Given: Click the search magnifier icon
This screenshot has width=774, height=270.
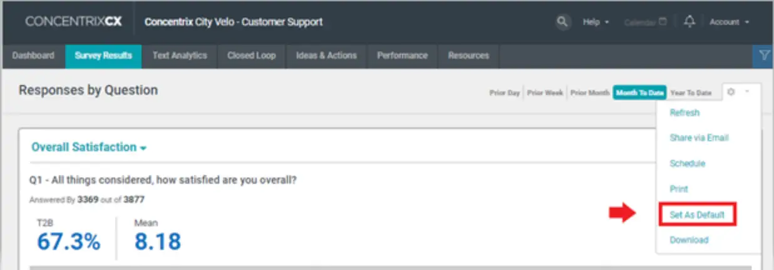Looking at the screenshot, I should tap(563, 22).
